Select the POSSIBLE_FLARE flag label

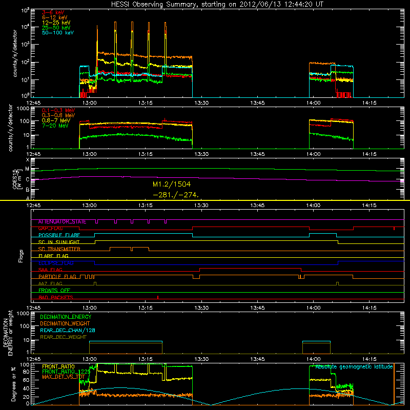[59, 235]
